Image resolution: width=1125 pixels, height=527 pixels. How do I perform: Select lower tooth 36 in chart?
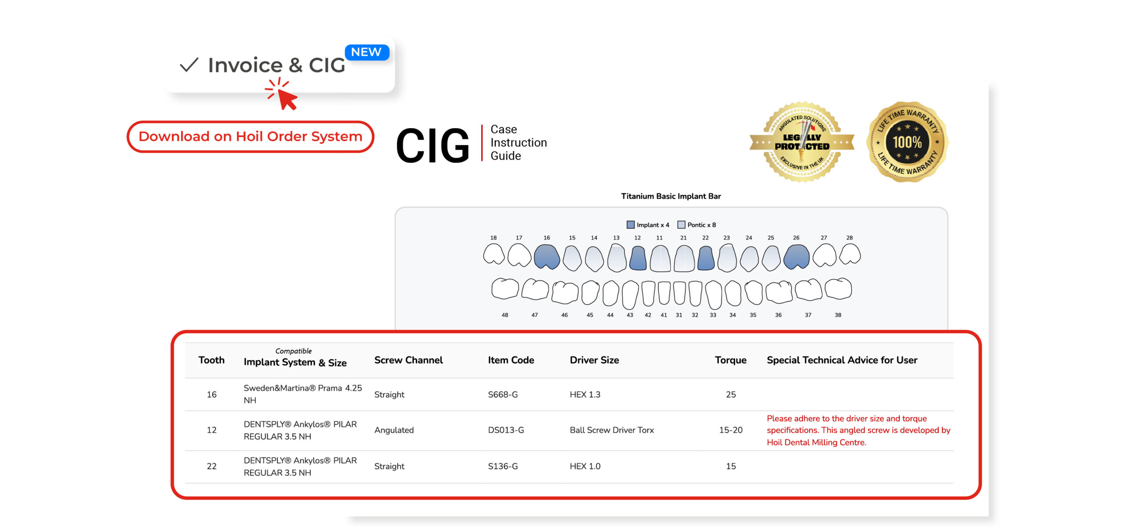[778, 292]
